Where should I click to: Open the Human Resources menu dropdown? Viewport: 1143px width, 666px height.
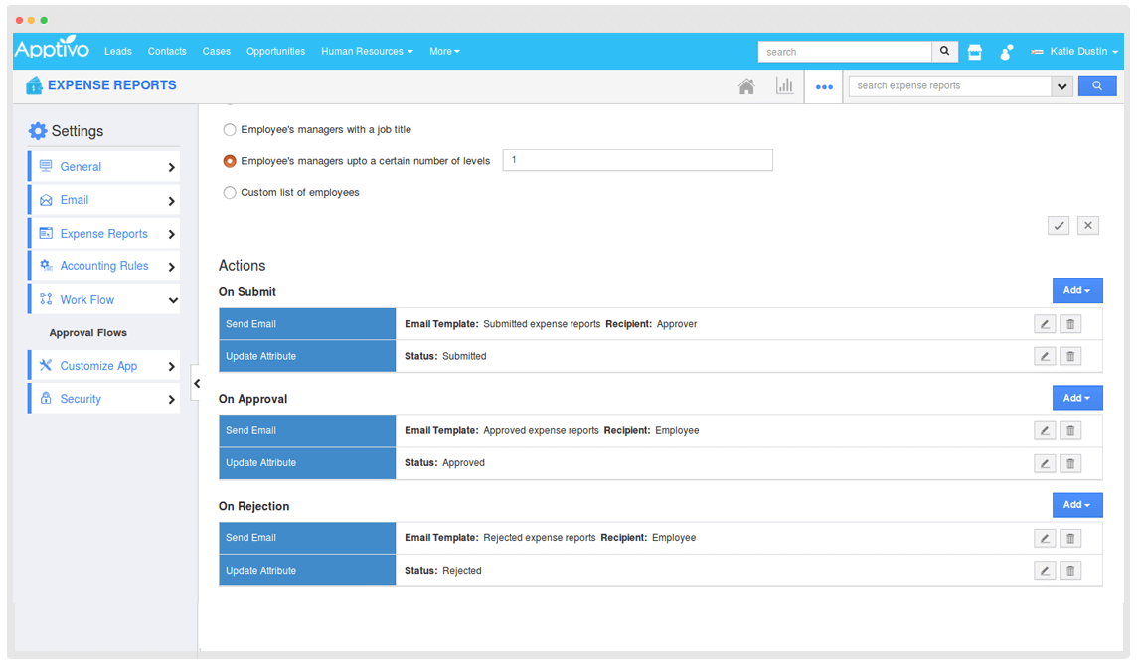pyautogui.click(x=367, y=52)
